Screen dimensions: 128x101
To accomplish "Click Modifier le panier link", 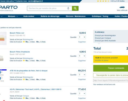I will [x=102, y=60].
